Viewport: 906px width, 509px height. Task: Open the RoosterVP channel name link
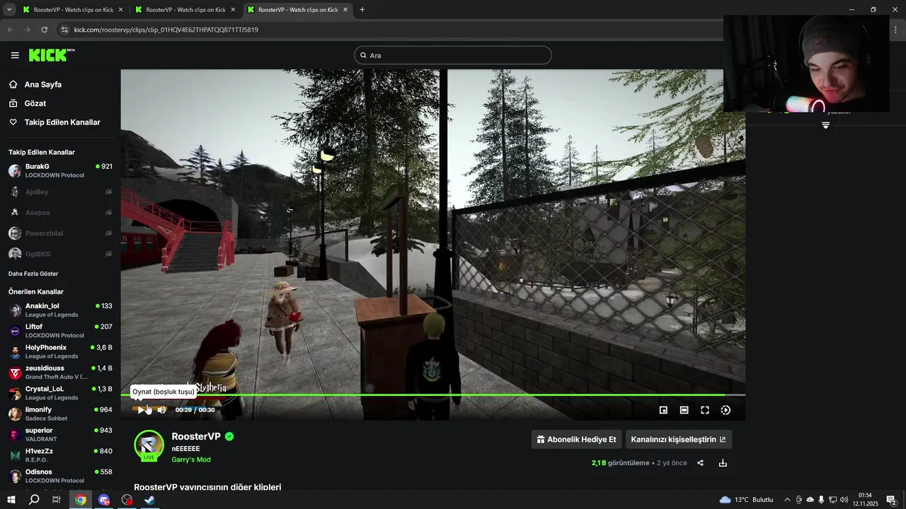pyautogui.click(x=196, y=436)
